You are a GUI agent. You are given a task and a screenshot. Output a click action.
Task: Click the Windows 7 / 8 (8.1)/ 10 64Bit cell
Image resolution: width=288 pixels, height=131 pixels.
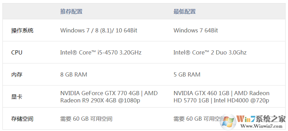[x=99, y=30]
